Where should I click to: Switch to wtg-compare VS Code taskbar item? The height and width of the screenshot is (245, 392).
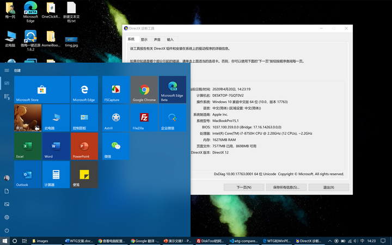pos(243,241)
